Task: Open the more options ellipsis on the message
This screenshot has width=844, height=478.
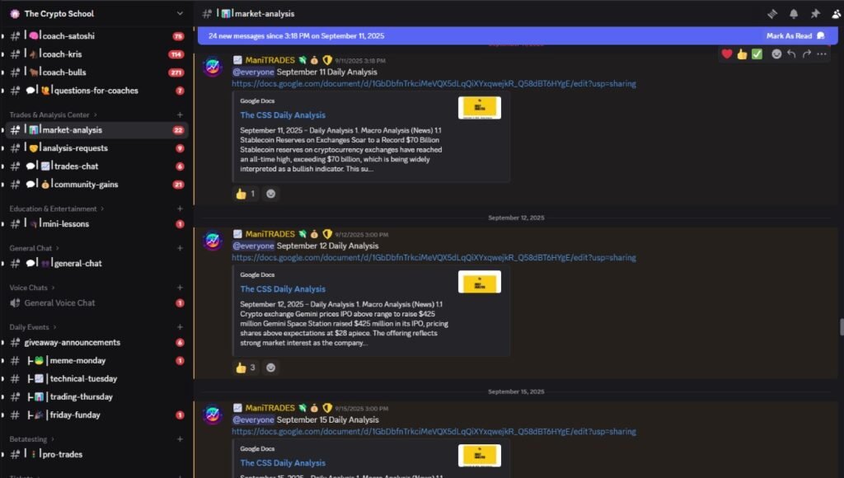Action: point(822,54)
